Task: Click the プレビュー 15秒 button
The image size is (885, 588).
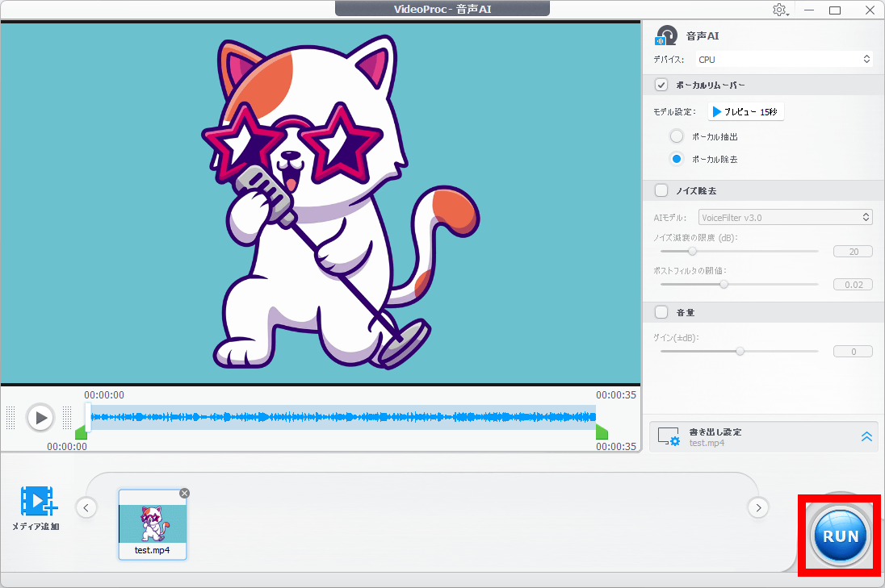Action: pyautogui.click(x=745, y=112)
